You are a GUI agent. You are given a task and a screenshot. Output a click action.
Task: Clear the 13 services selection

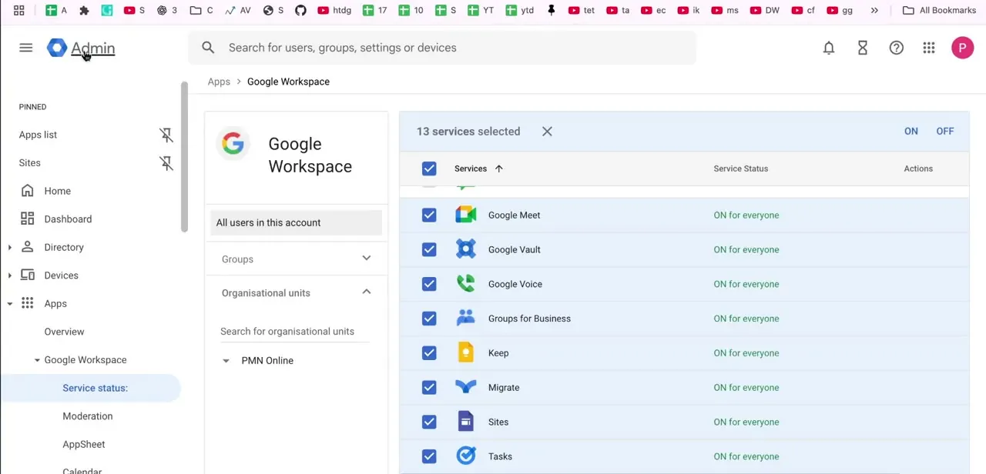547,132
